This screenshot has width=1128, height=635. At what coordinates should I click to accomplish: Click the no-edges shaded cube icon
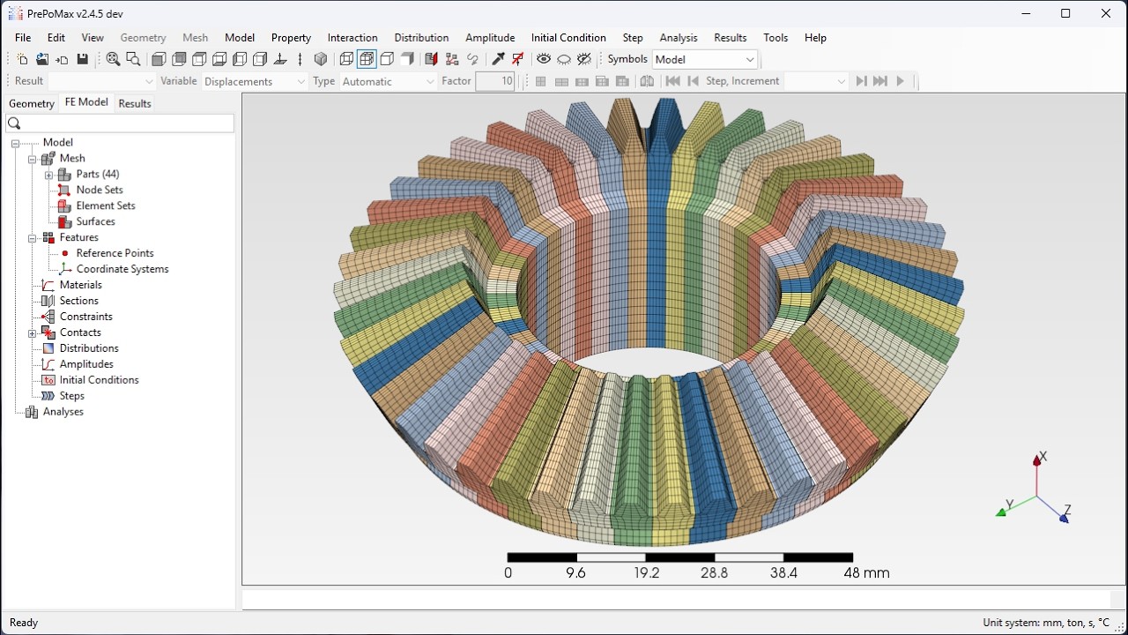point(407,59)
